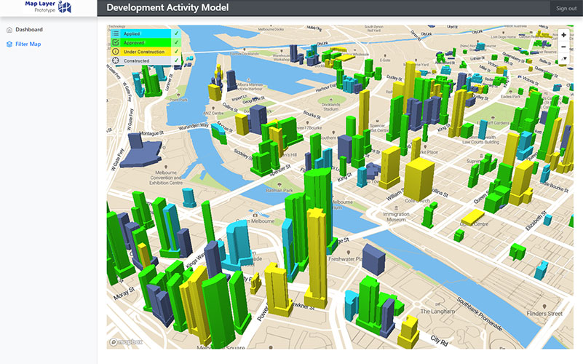Click the Filter Map layers icon
The width and height of the screenshot is (583, 364).
tap(9, 44)
